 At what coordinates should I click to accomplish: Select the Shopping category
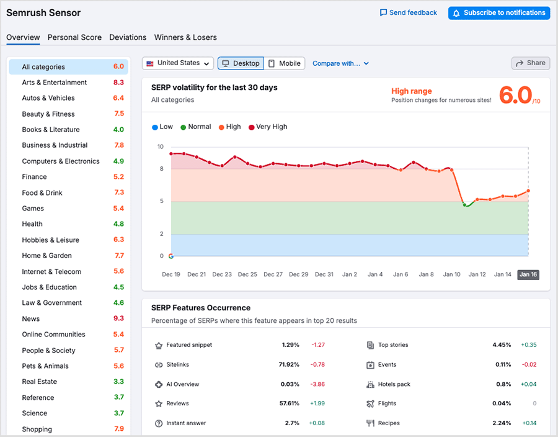tap(68, 429)
